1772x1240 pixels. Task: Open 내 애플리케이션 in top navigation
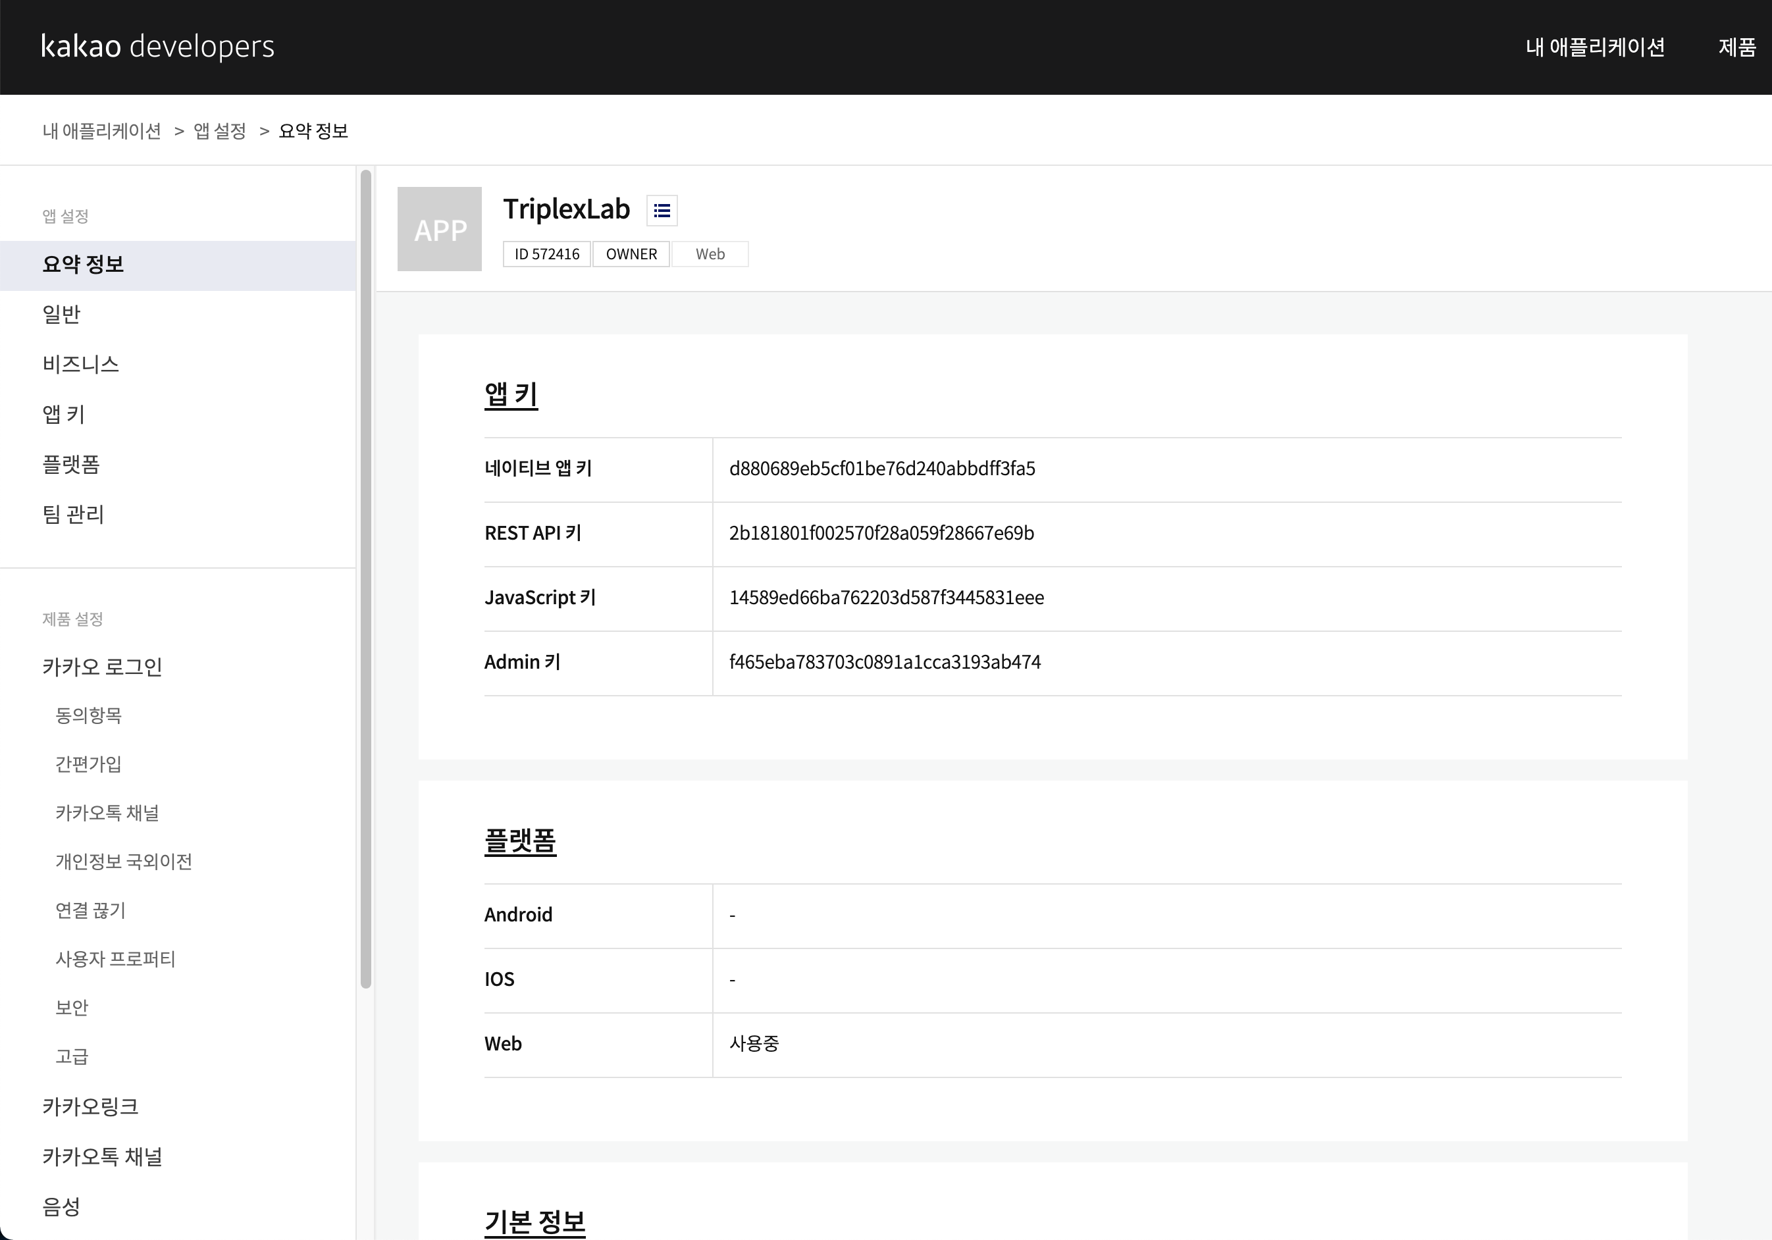point(1594,47)
